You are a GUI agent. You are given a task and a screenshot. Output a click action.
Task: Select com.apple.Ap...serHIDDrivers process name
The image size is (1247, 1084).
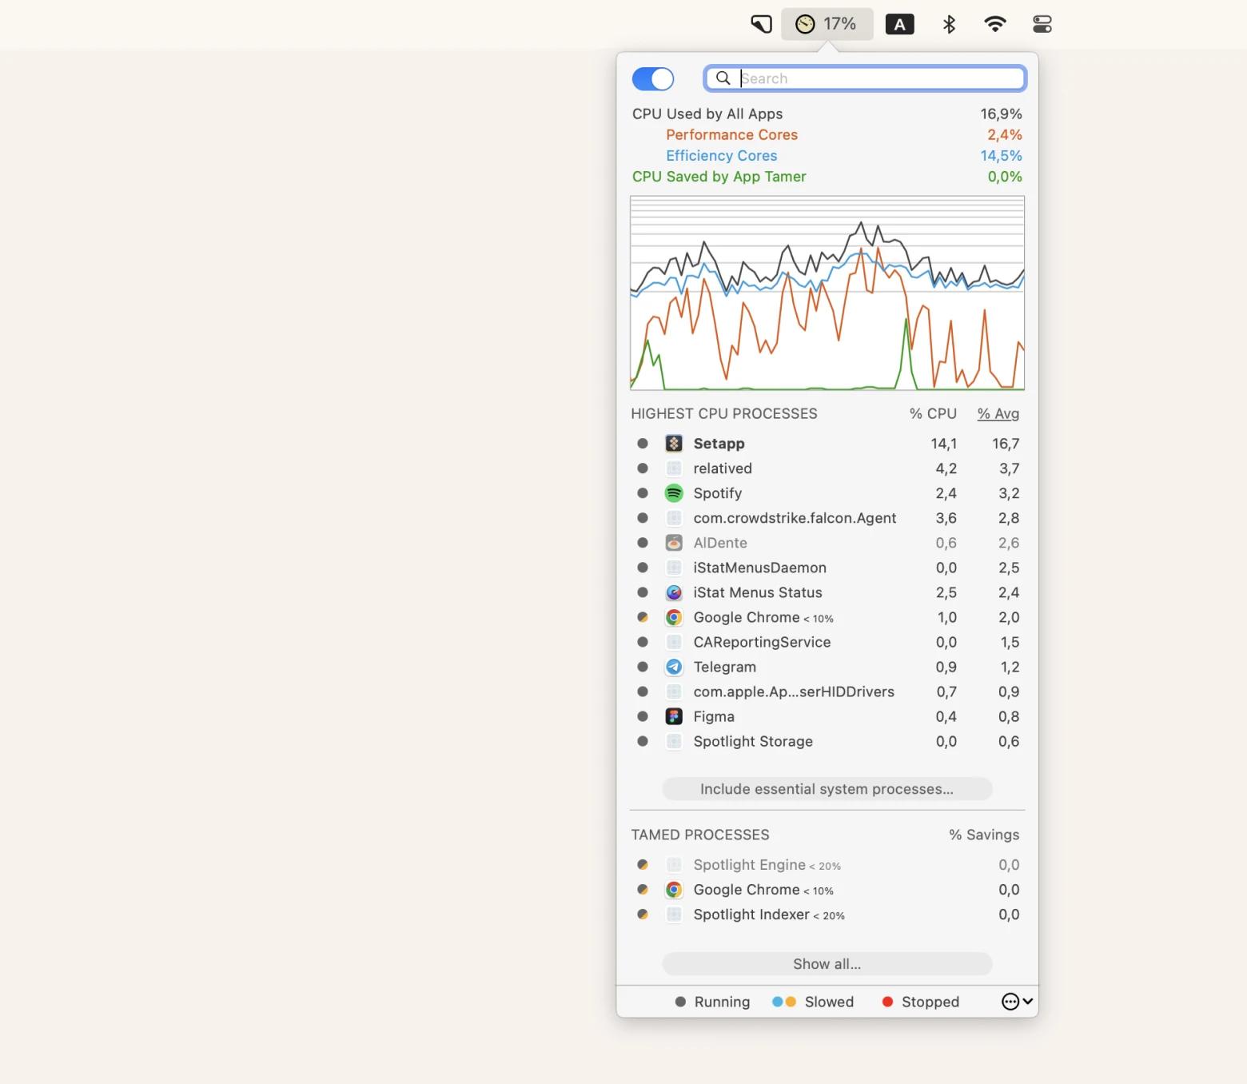794,691
